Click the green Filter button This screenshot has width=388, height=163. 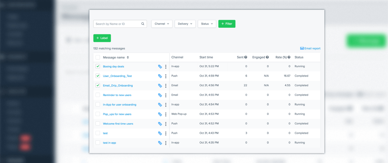pos(227,24)
